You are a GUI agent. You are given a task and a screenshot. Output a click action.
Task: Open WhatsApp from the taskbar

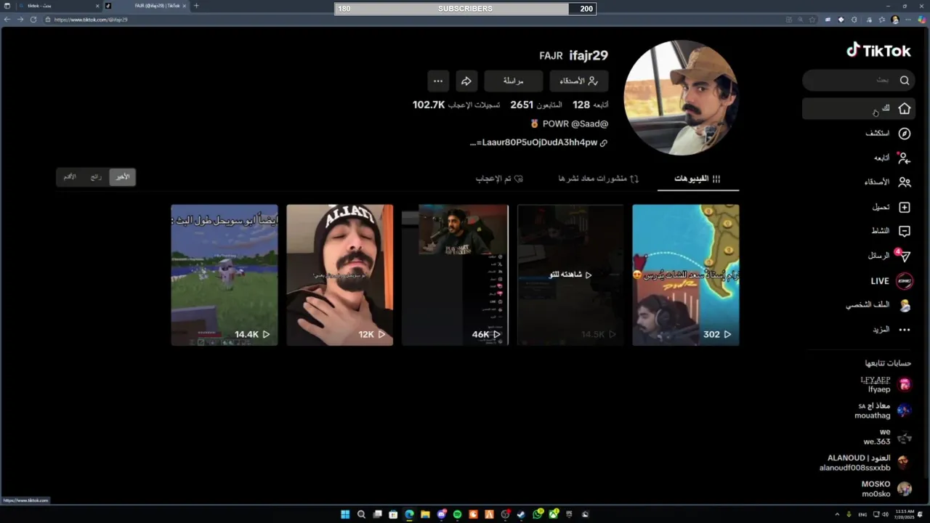538,514
